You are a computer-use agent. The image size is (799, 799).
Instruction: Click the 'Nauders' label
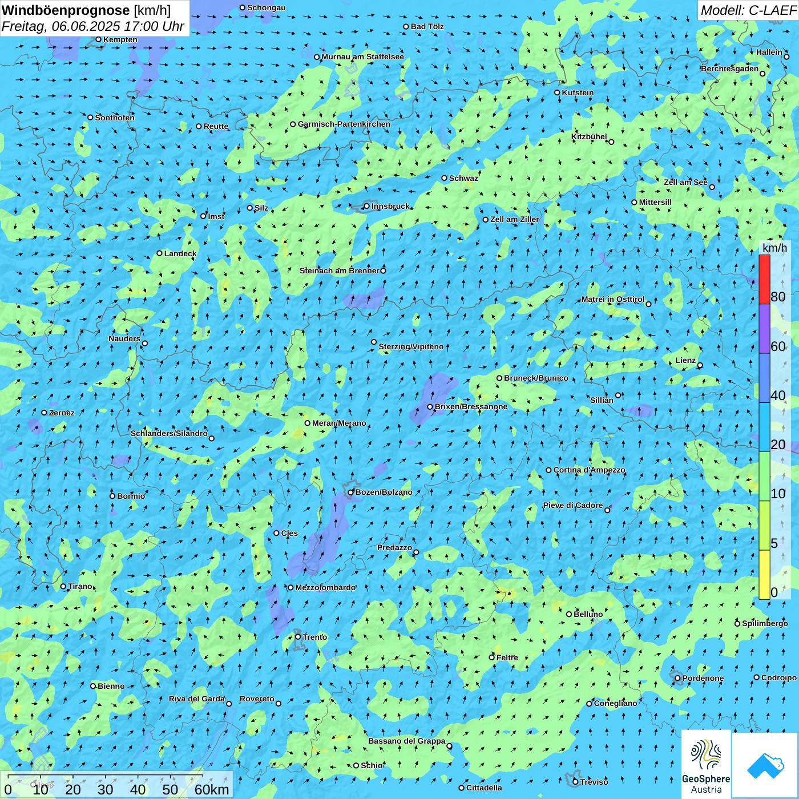[124, 338]
